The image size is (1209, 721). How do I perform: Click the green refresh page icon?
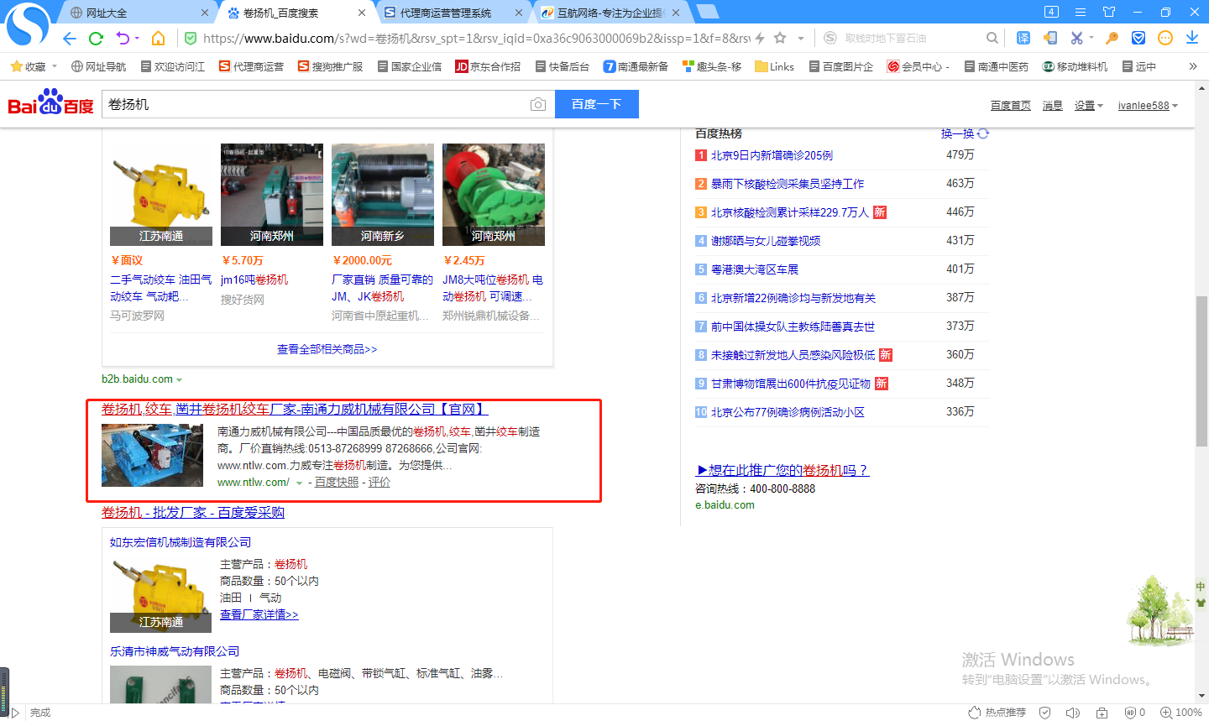[x=96, y=38]
